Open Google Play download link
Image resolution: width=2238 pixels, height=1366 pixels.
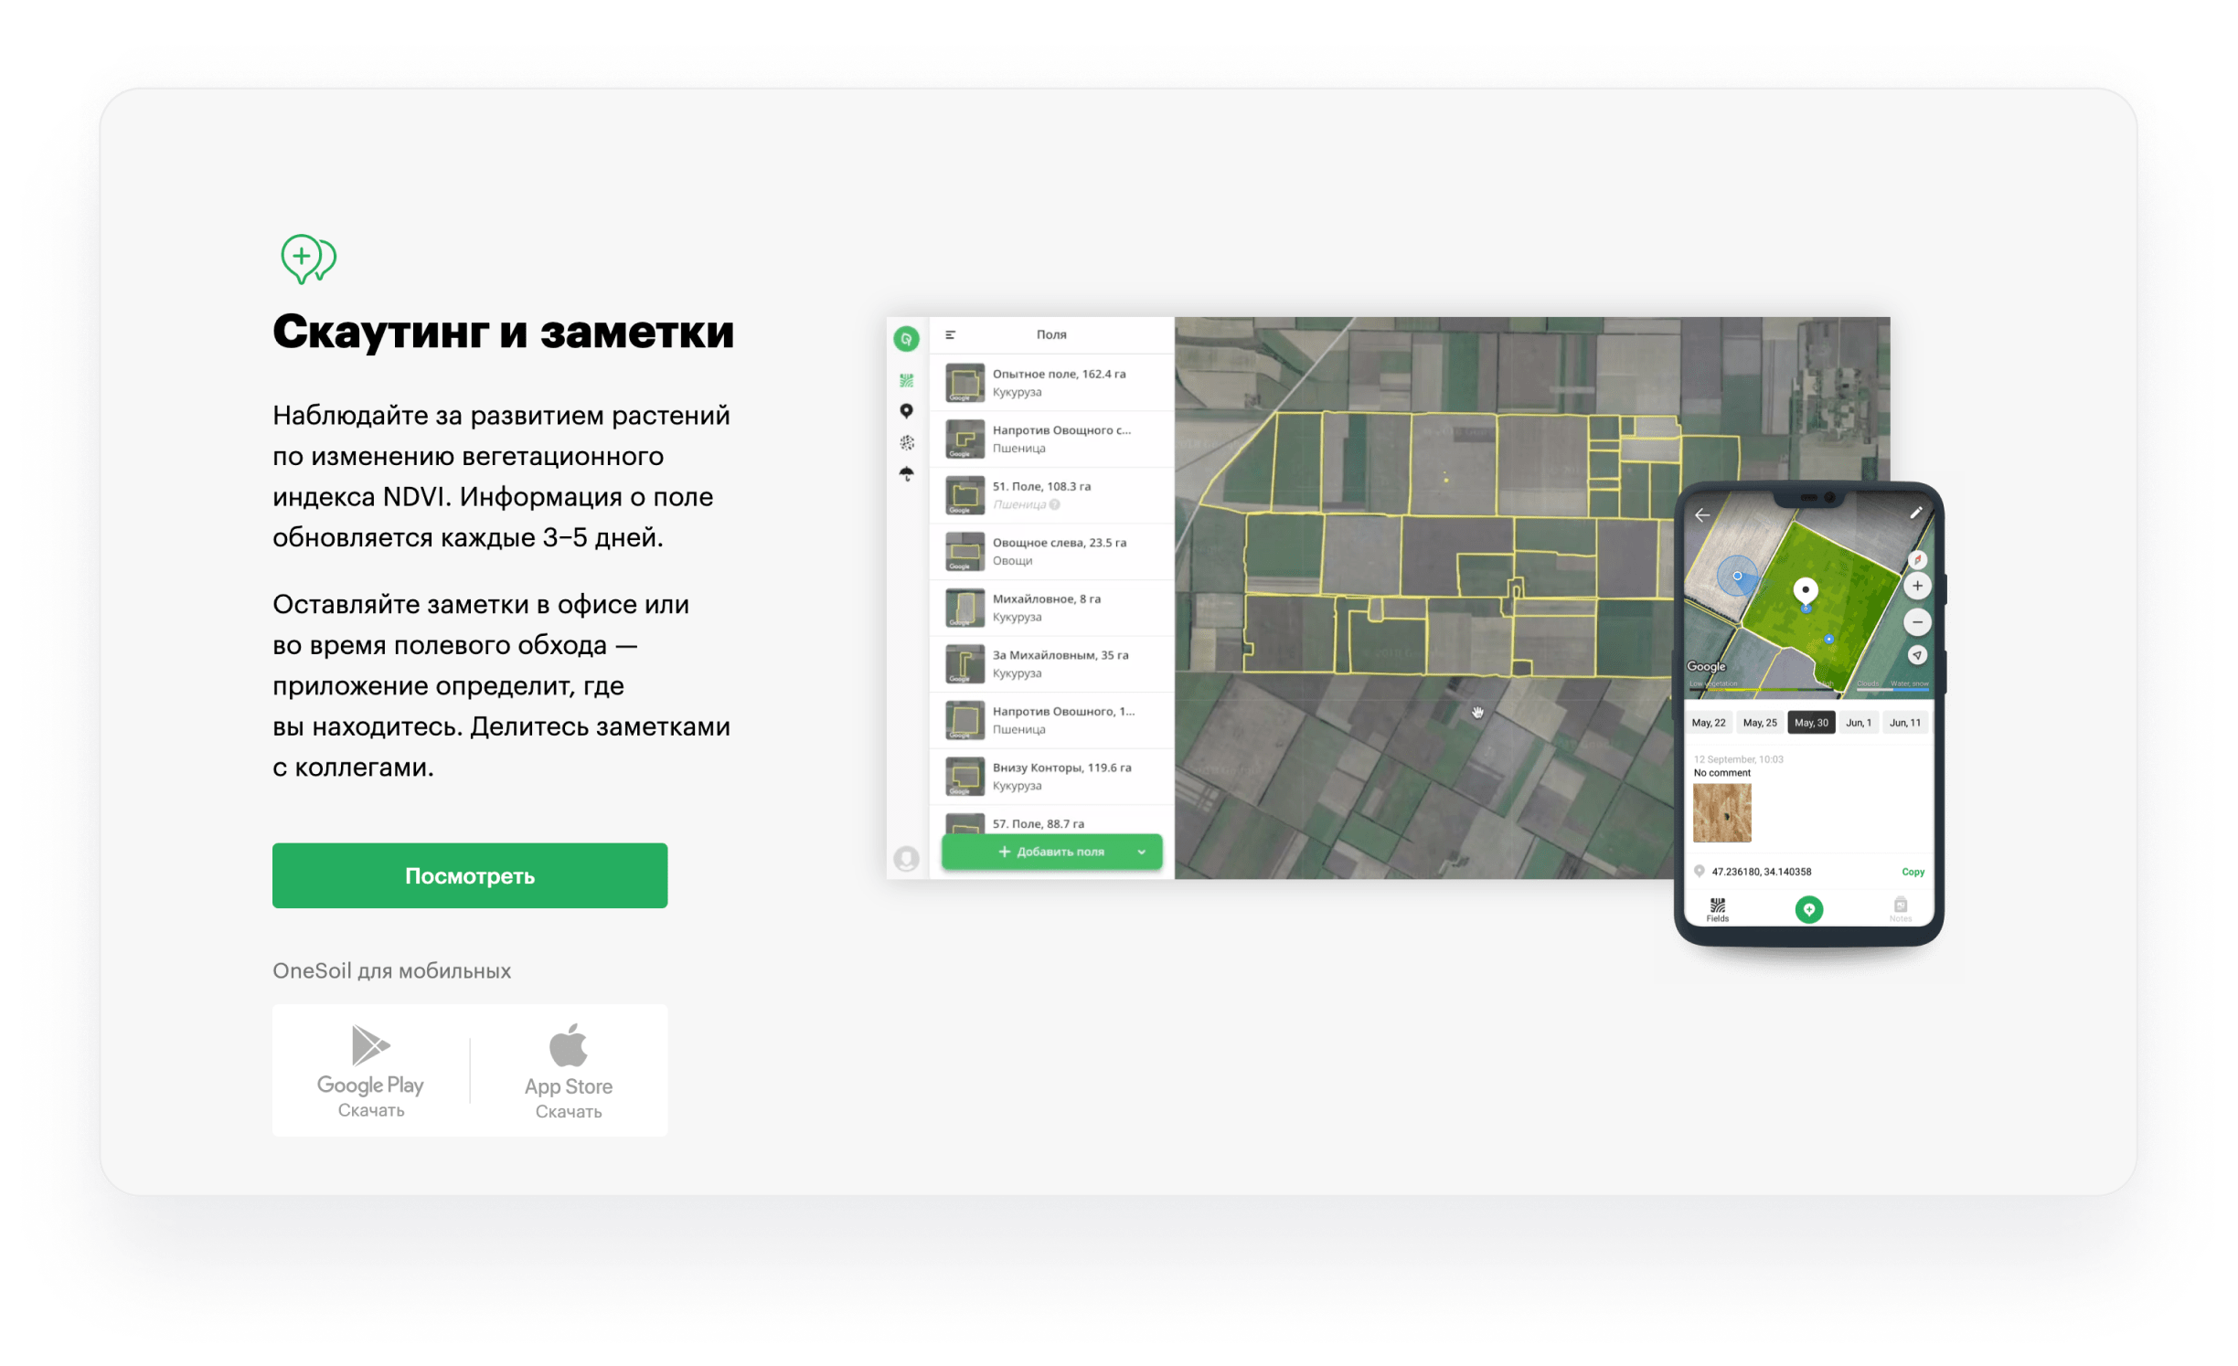click(370, 1070)
